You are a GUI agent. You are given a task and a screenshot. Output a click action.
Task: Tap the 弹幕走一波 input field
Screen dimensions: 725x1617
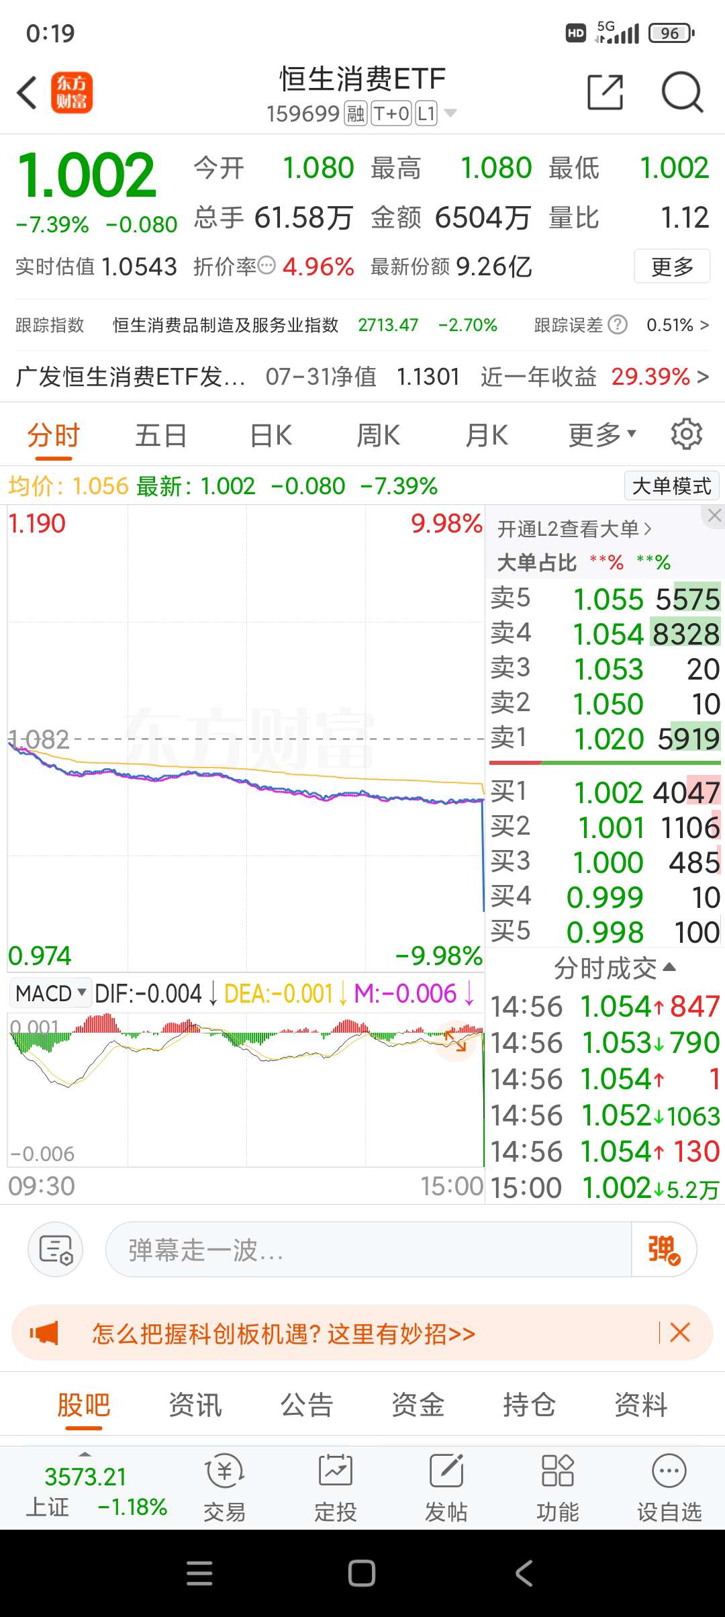pos(369,1250)
